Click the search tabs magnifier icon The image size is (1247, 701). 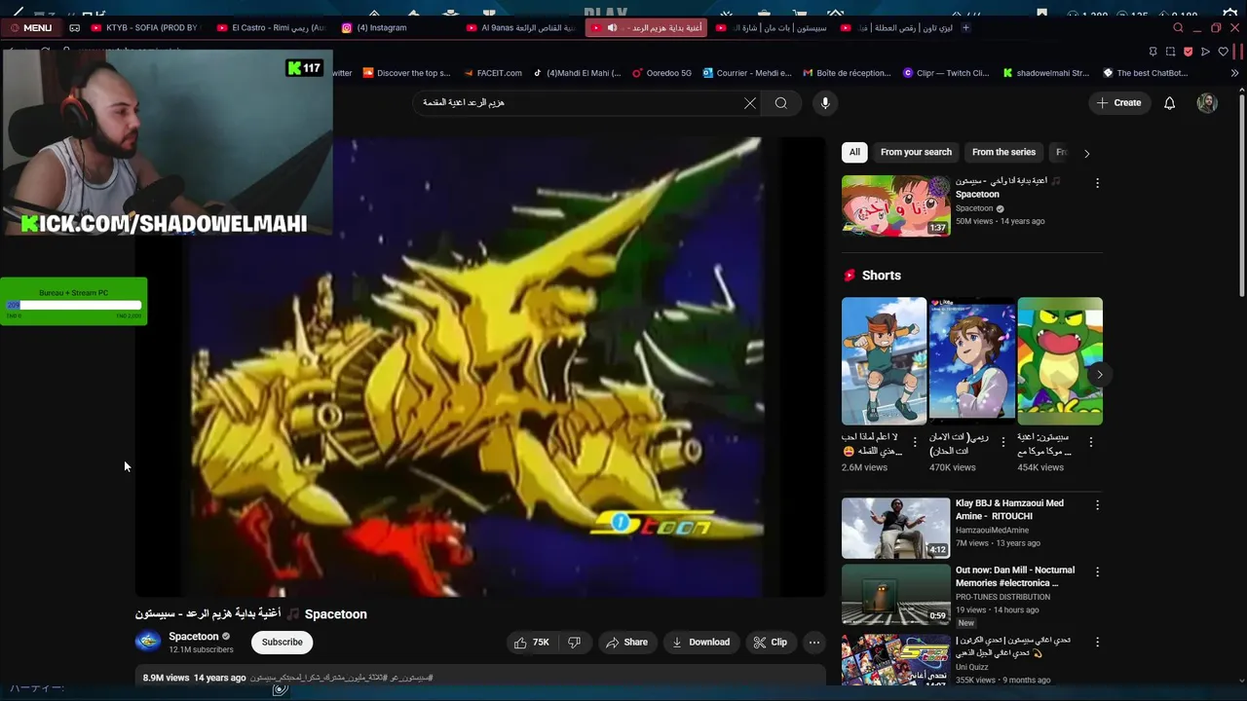[x=1178, y=27]
